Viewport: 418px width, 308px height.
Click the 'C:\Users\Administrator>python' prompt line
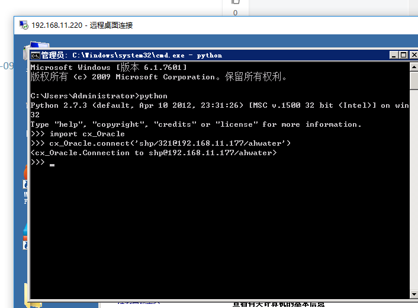pyautogui.click(x=99, y=96)
